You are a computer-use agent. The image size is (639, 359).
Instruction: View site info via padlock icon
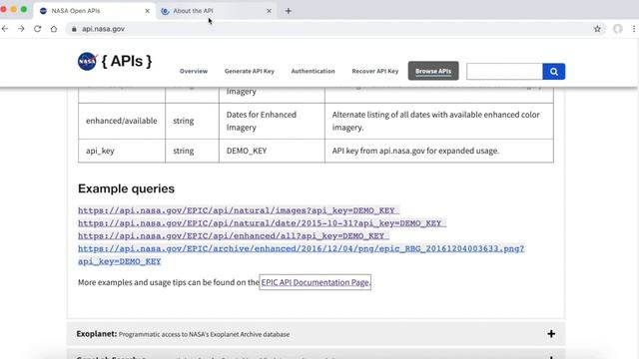tap(74, 29)
